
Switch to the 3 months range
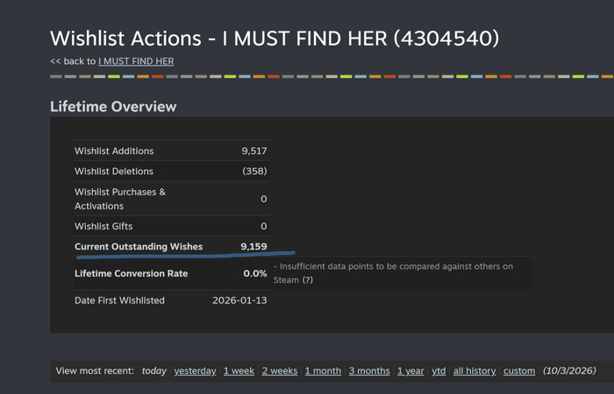(369, 371)
